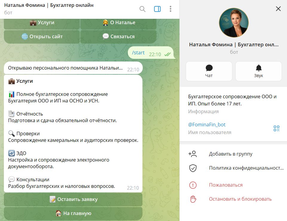This screenshot has height=221, width=287.
Task: Click the add-user icon beside Добавить в группу
Action: [x=193, y=154]
